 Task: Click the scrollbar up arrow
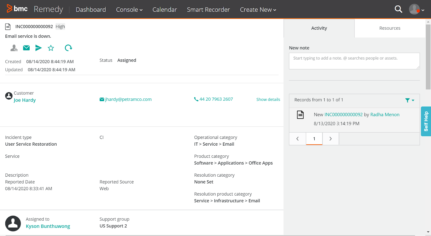pyautogui.click(x=428, y=22)
